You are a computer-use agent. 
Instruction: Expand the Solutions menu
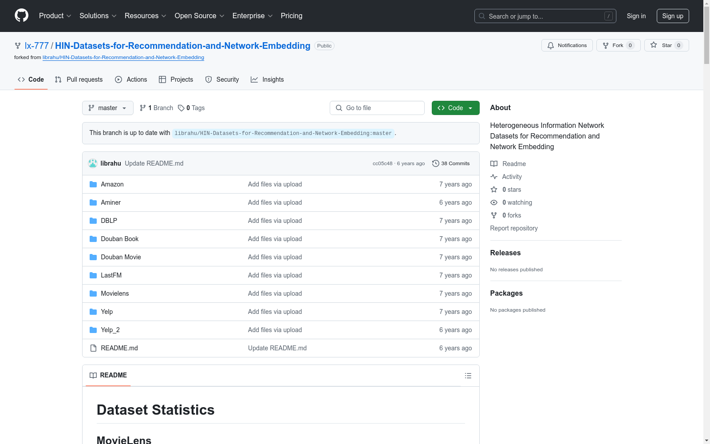(x=98, y=16)
